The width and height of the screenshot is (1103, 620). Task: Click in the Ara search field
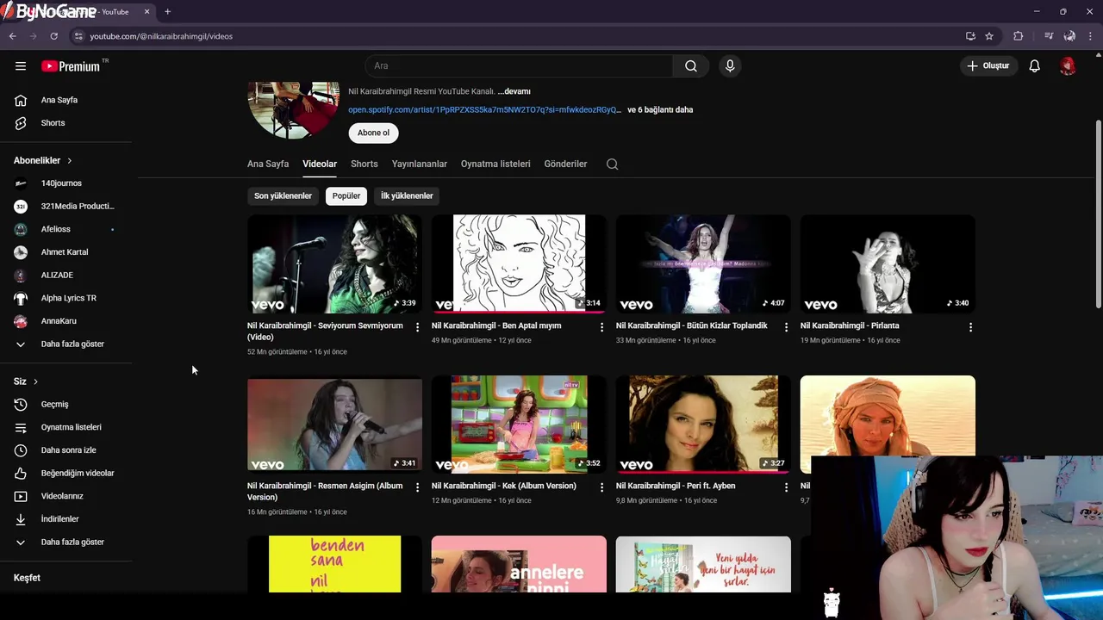(519, 65)
